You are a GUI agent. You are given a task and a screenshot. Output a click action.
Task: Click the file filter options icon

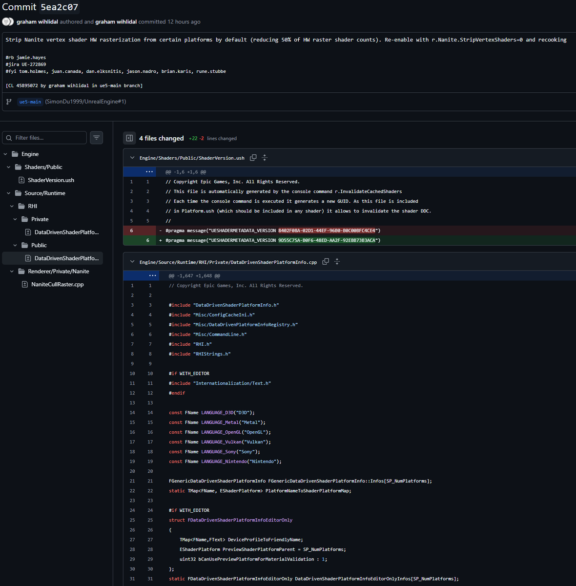point(97,138)
